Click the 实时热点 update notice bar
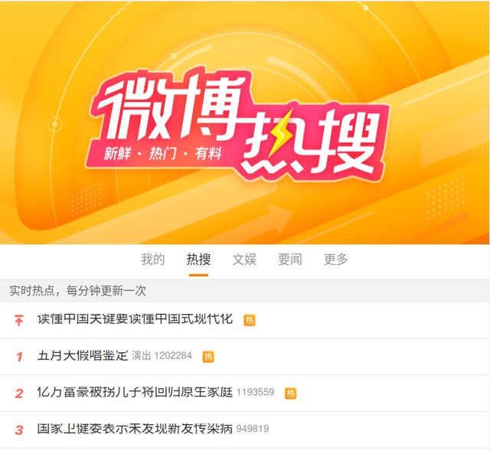Viewport: 490px width, 451px height. [x=245, y=291]
